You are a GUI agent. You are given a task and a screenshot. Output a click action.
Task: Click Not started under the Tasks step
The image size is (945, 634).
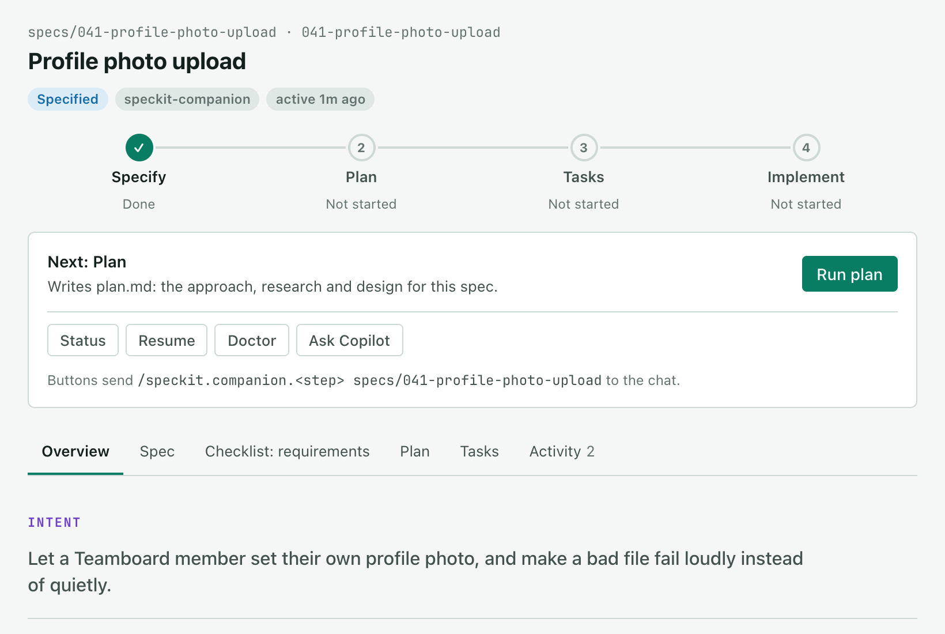click(584, 204)
